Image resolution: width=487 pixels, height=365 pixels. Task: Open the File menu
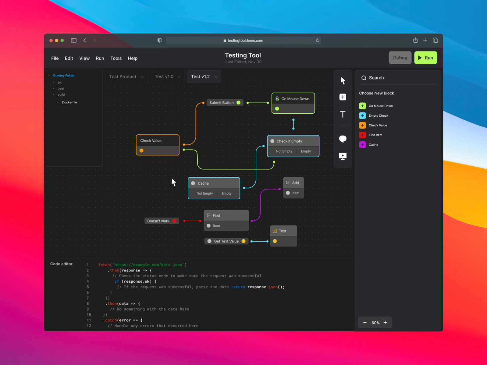coord(55,58)
